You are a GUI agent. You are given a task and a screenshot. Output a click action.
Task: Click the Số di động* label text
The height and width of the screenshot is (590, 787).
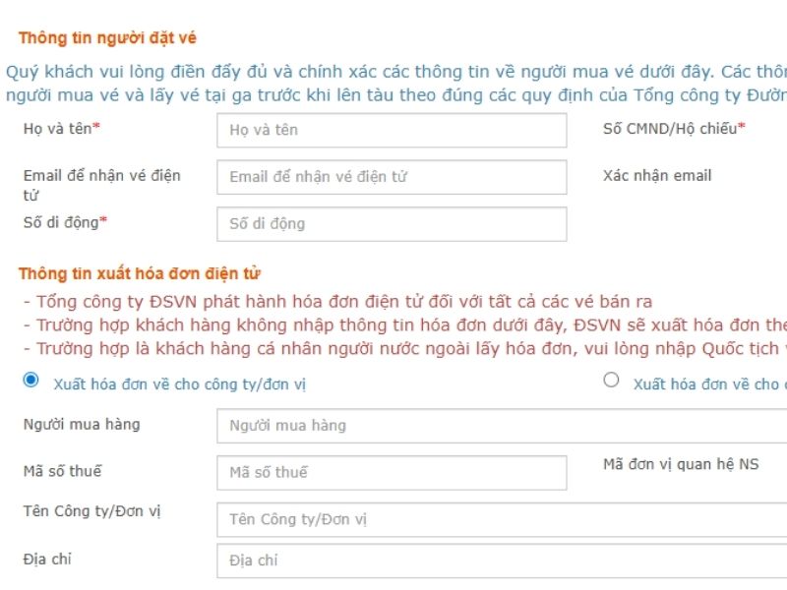click(65, 222)
